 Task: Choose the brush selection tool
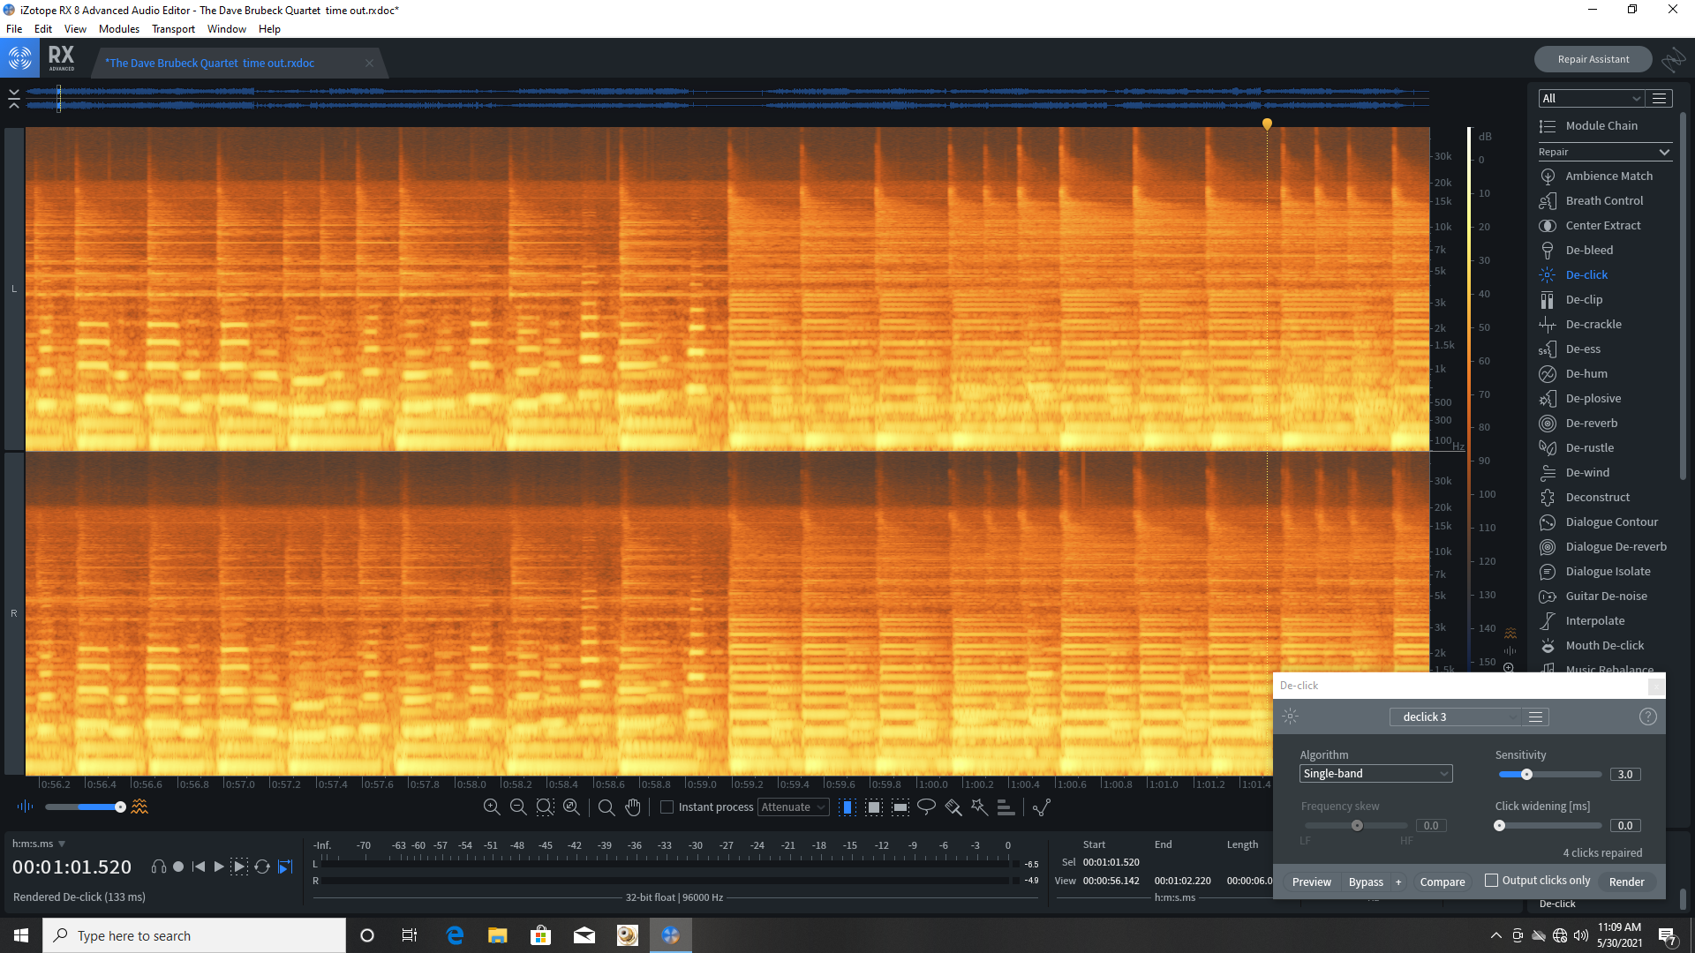(x=953, y=807)
